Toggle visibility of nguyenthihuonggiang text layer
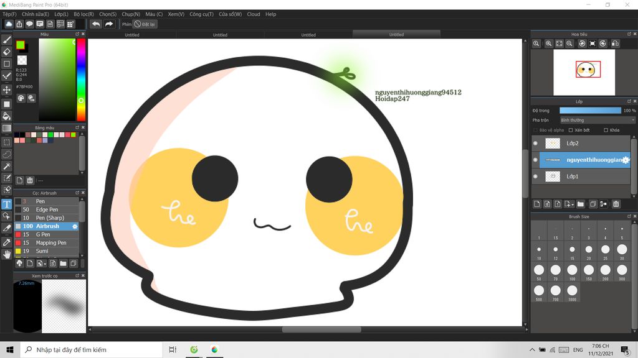Viewport: 638px width, 358px height. [x=535, y=160]
